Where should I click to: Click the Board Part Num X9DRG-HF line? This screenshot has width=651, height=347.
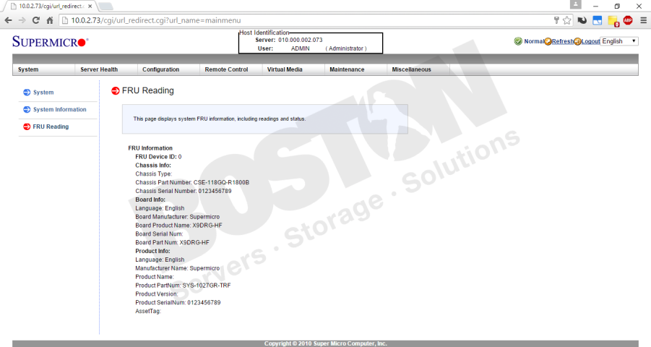tap(172, 242)
